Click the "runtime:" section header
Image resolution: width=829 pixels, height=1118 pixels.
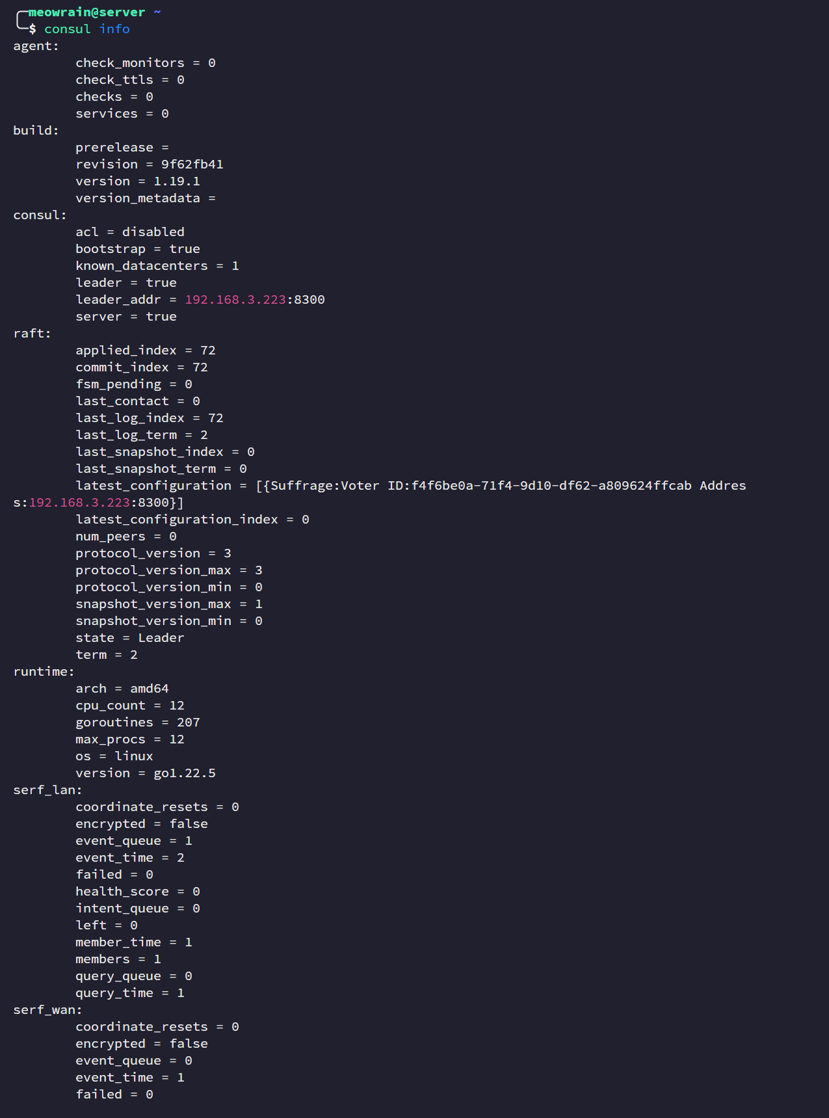point(44,672)
